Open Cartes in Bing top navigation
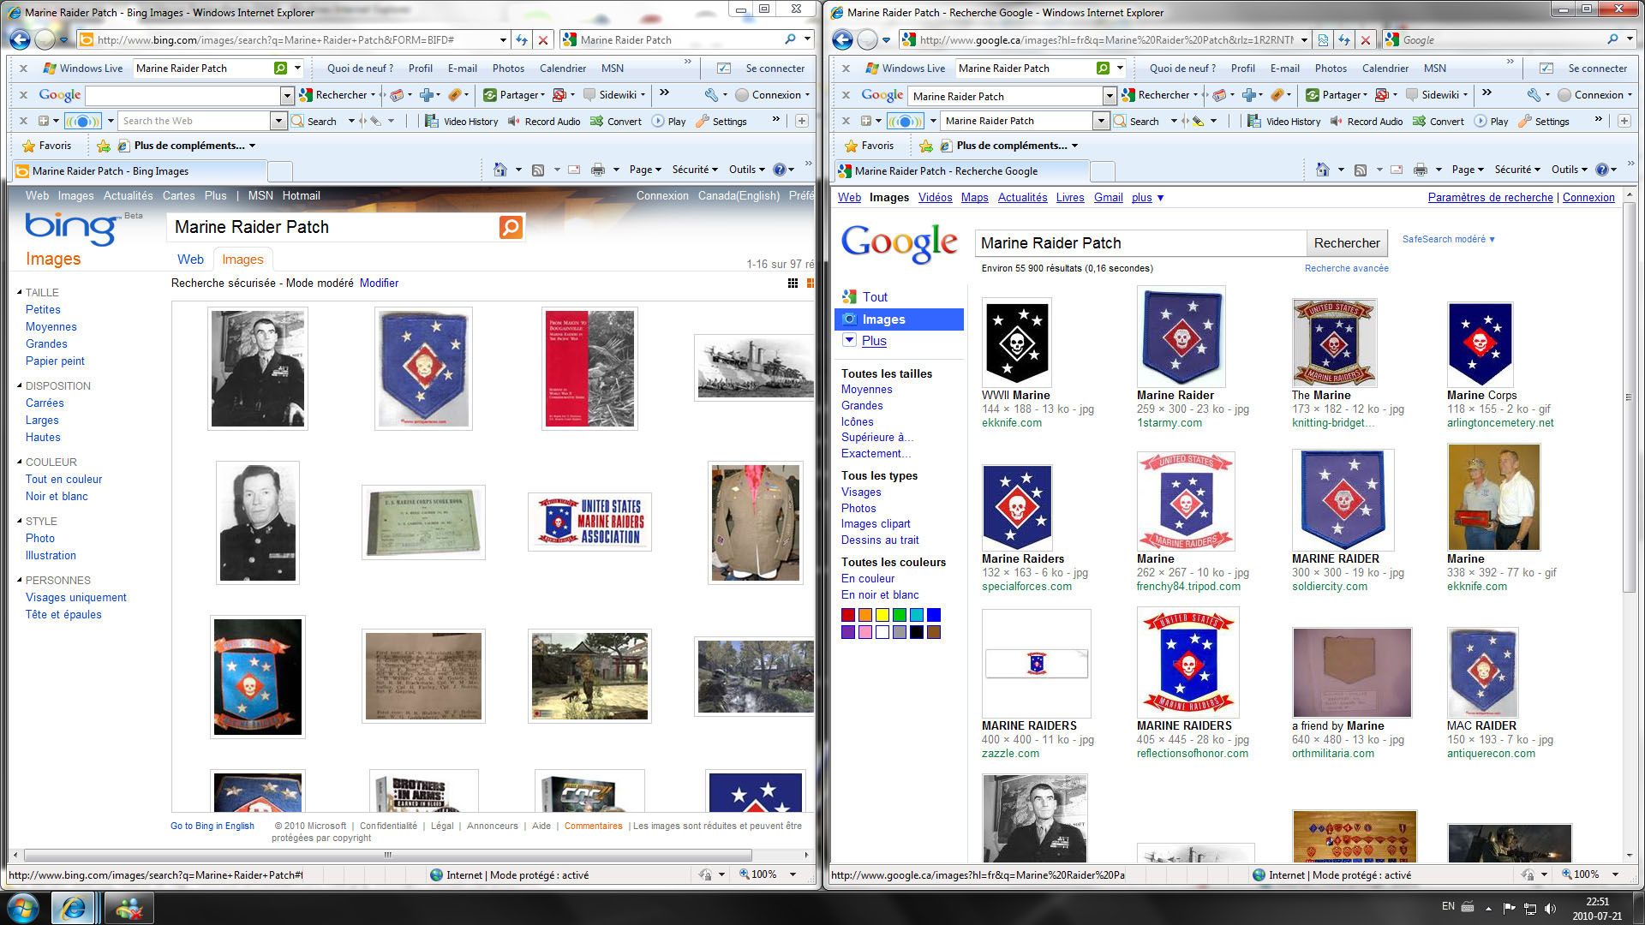The width and height of the screenshot is (1645, 925). [179, 196]
